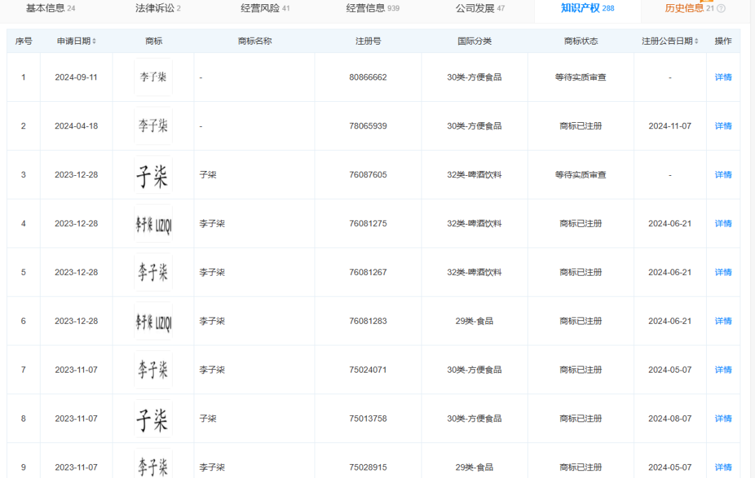Open 详情 for registration 75024071
This screenshot has height=478, width=755.
[x=723, y=370]
